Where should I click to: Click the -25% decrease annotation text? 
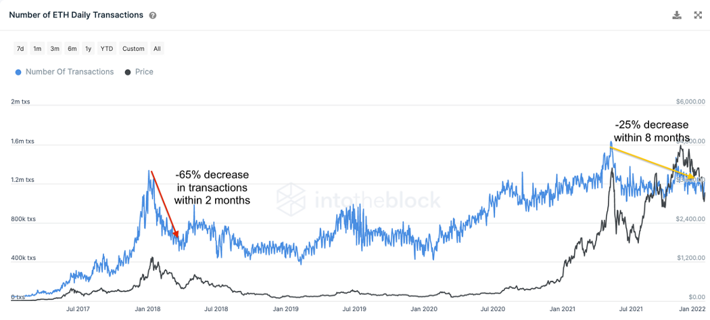coord(651,131)
